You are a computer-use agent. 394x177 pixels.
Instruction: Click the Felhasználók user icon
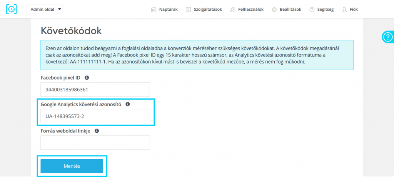click(x=233, y=10)
